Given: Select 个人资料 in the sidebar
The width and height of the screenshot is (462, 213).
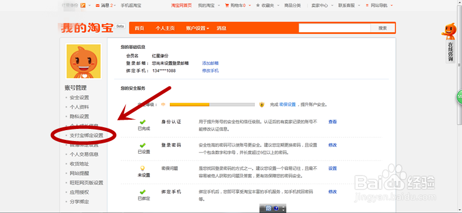Looking at the screenshot, I should point(79,107).
